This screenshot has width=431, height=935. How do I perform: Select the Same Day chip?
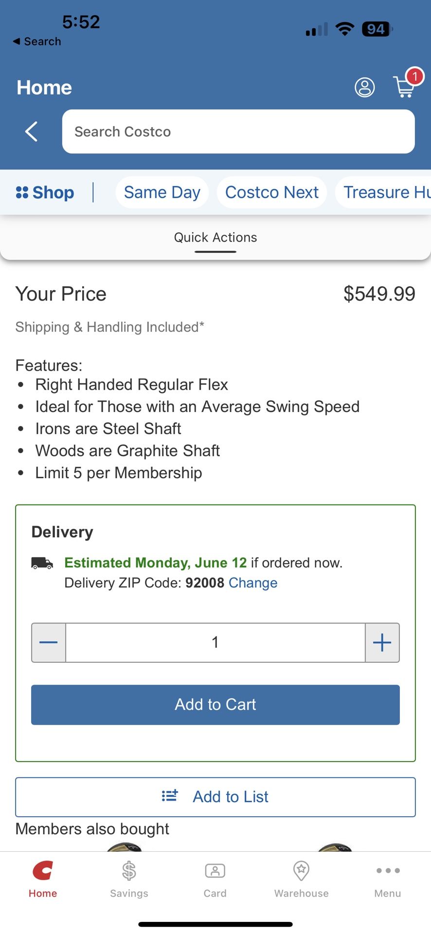pos(162,192)
